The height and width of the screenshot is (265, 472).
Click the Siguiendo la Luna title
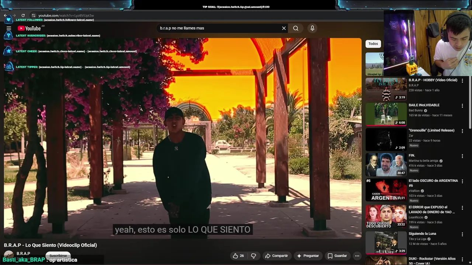422,234
